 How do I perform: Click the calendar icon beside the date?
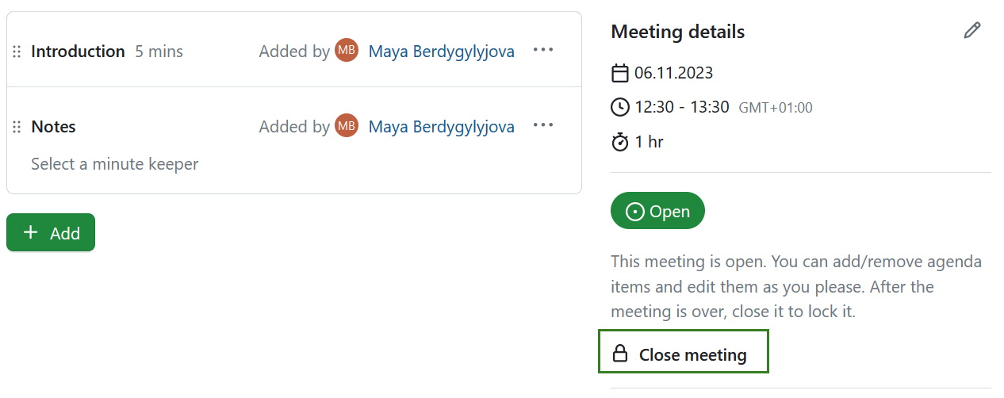click(619, 74)
